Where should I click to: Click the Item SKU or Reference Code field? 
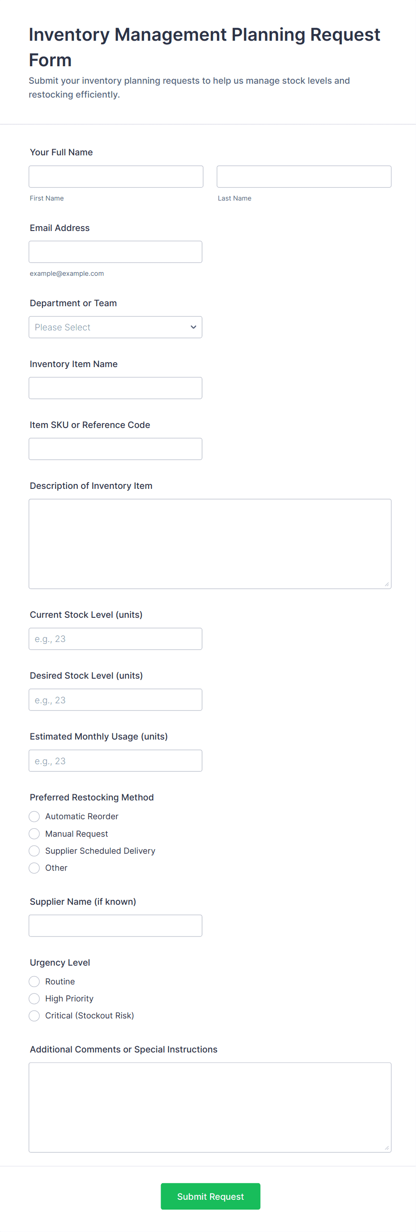(115, 449)
